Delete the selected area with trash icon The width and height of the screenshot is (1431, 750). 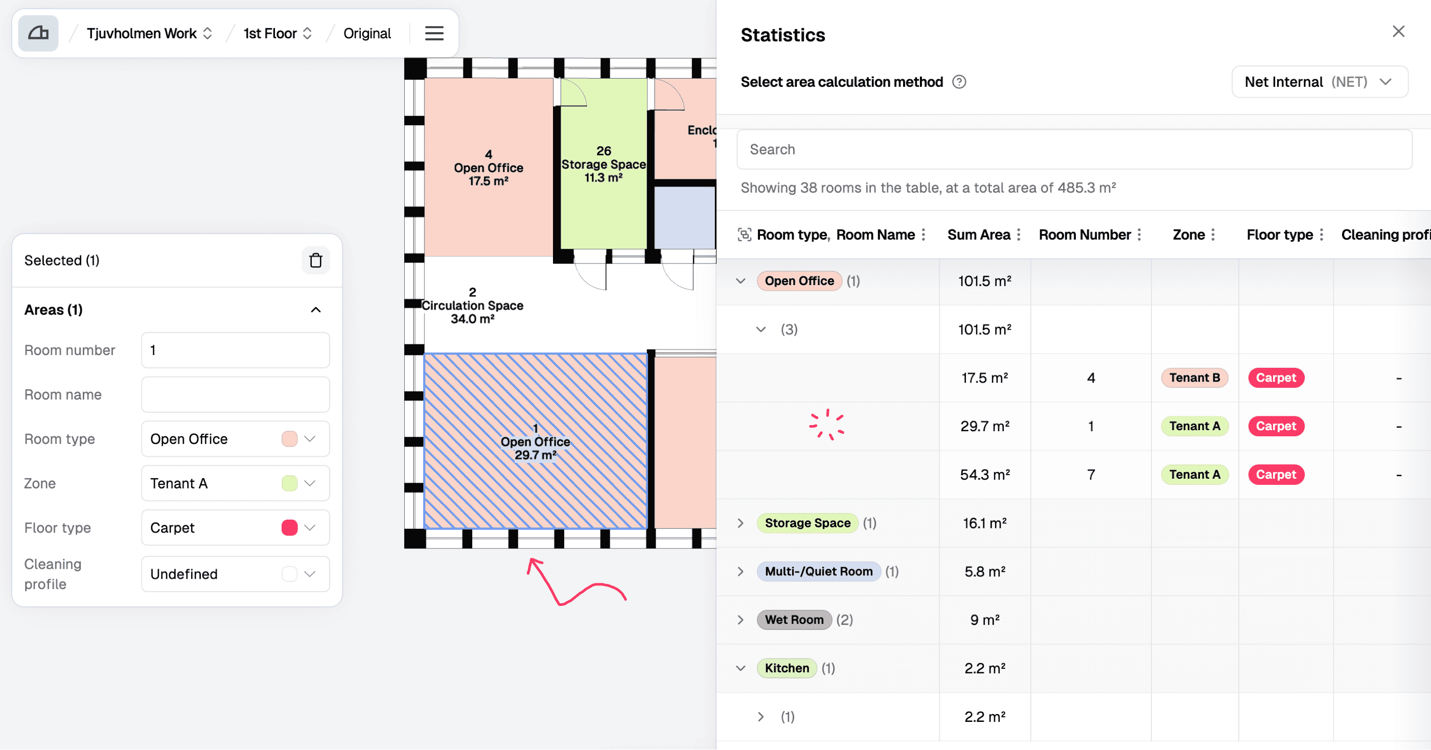pos(315,261)
